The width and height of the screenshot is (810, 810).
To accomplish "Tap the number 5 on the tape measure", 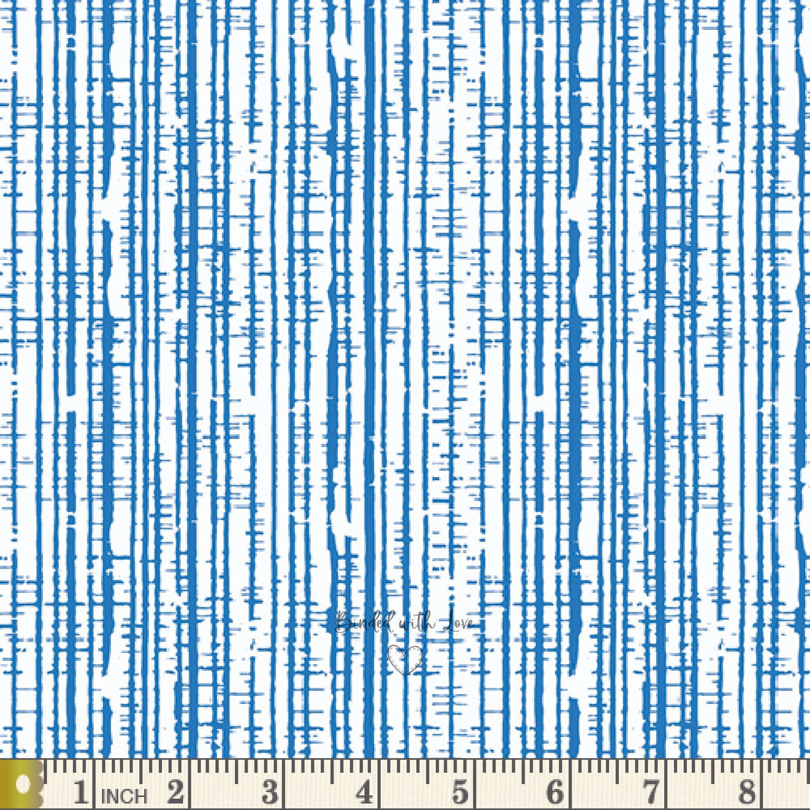I will click(x=460, y=791).
